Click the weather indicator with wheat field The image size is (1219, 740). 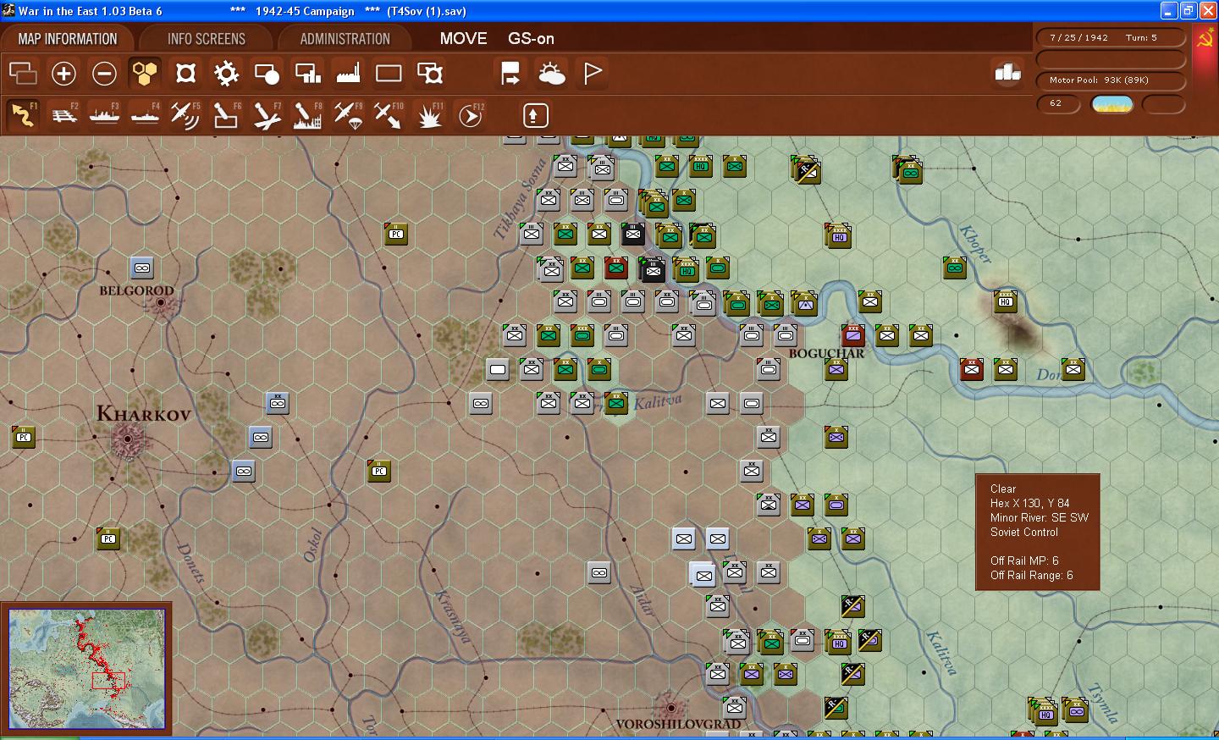(x=1112, y=104)
